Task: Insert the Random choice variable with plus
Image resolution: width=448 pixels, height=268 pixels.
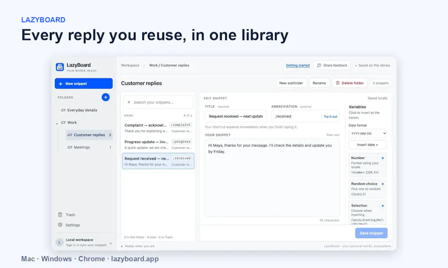Action: tap(382, 184)
